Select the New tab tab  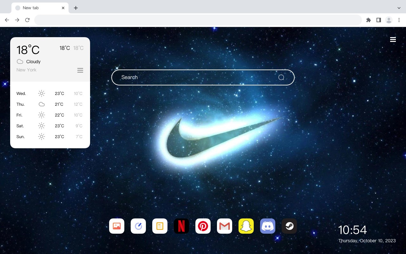point(40,8)
